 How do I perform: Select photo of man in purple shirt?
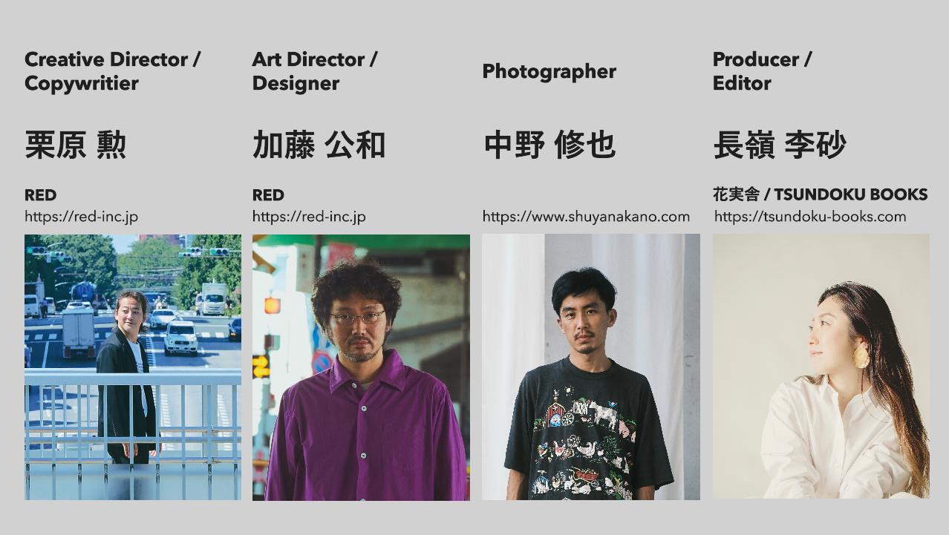pyautogui.click(x=361, y=367)
